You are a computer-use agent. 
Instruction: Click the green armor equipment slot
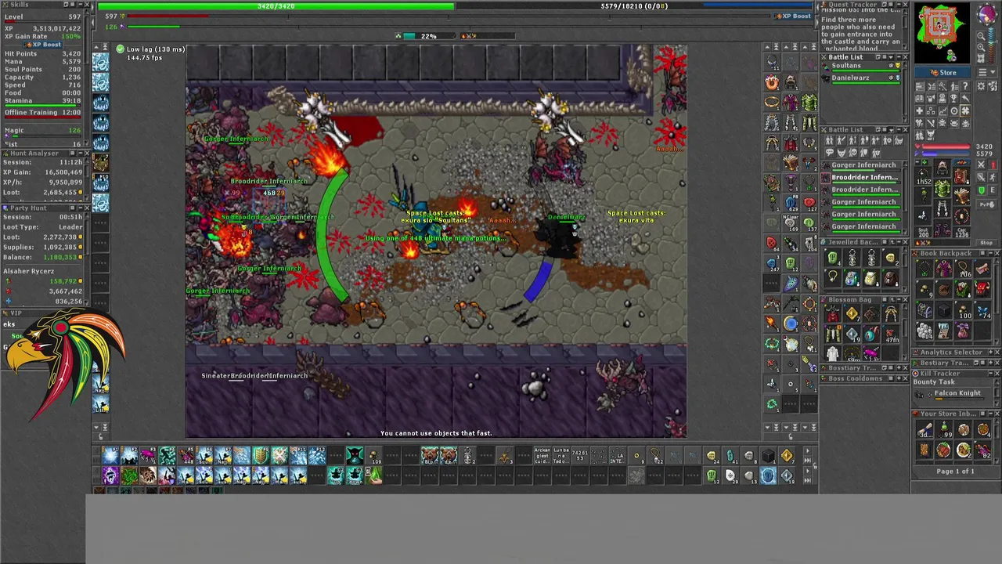click(943, 189)
